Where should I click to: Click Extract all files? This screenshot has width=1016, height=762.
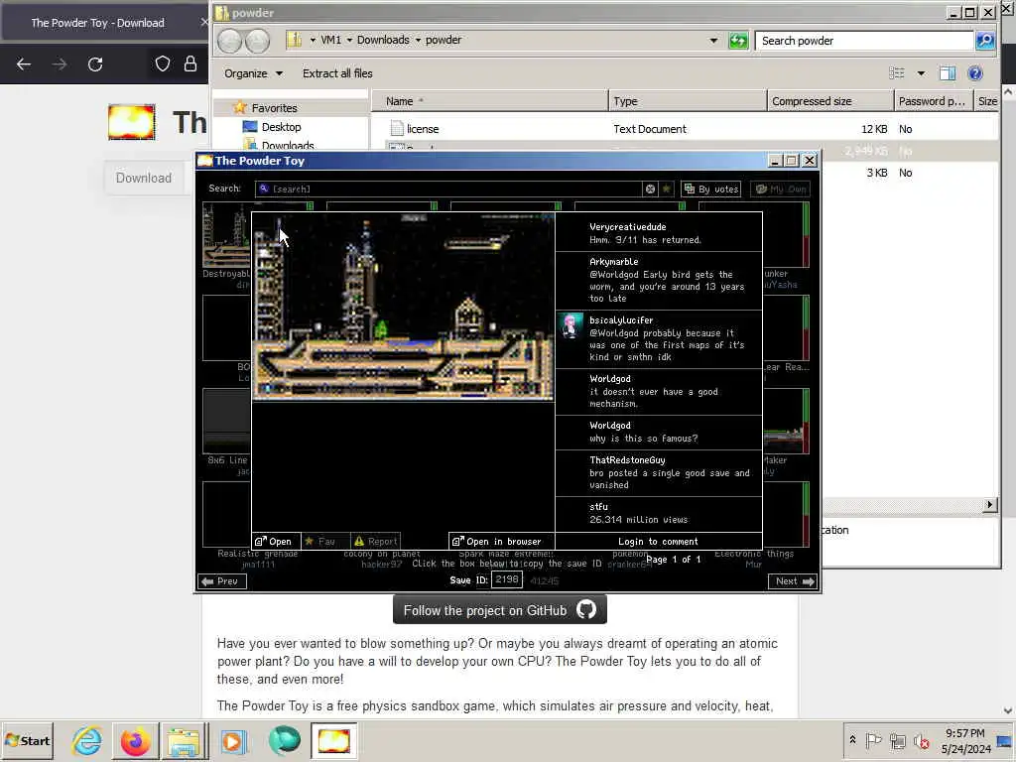coord(337,73)
